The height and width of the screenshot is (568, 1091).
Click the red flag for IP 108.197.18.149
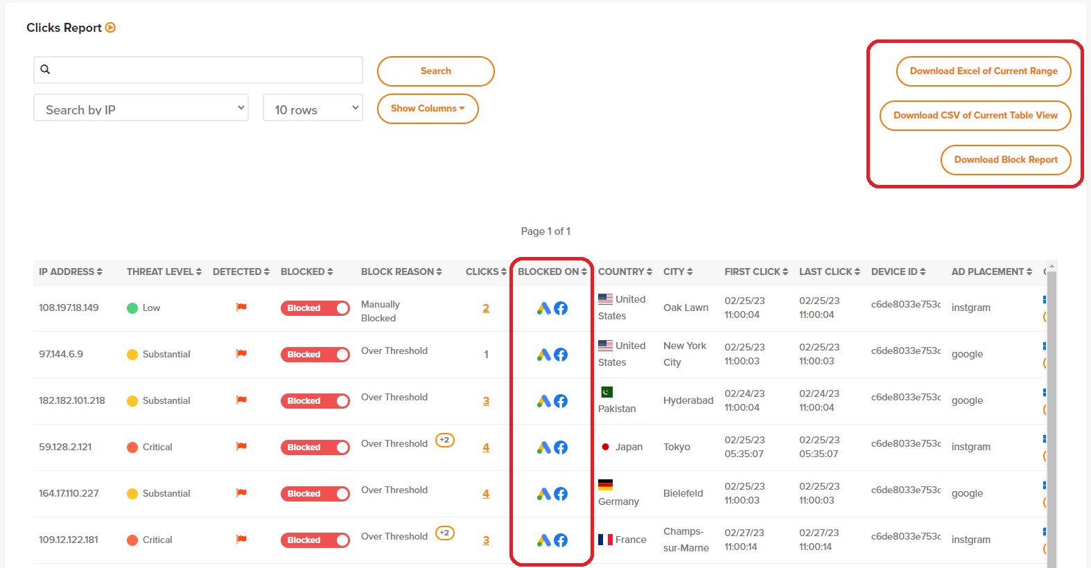pyautogui.click(x=241, y=308)
